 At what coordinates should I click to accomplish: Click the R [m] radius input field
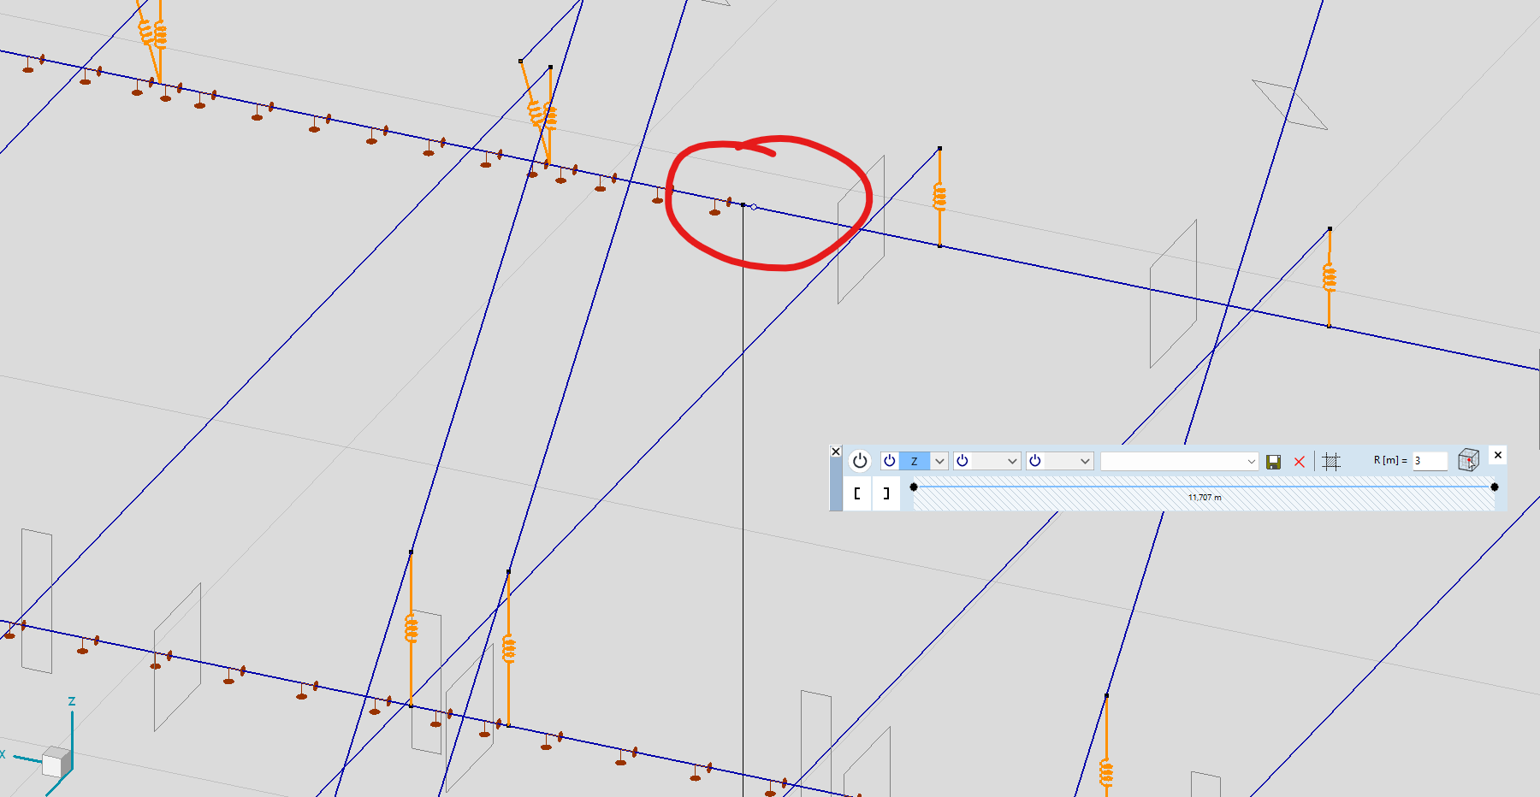point(1430,461)
